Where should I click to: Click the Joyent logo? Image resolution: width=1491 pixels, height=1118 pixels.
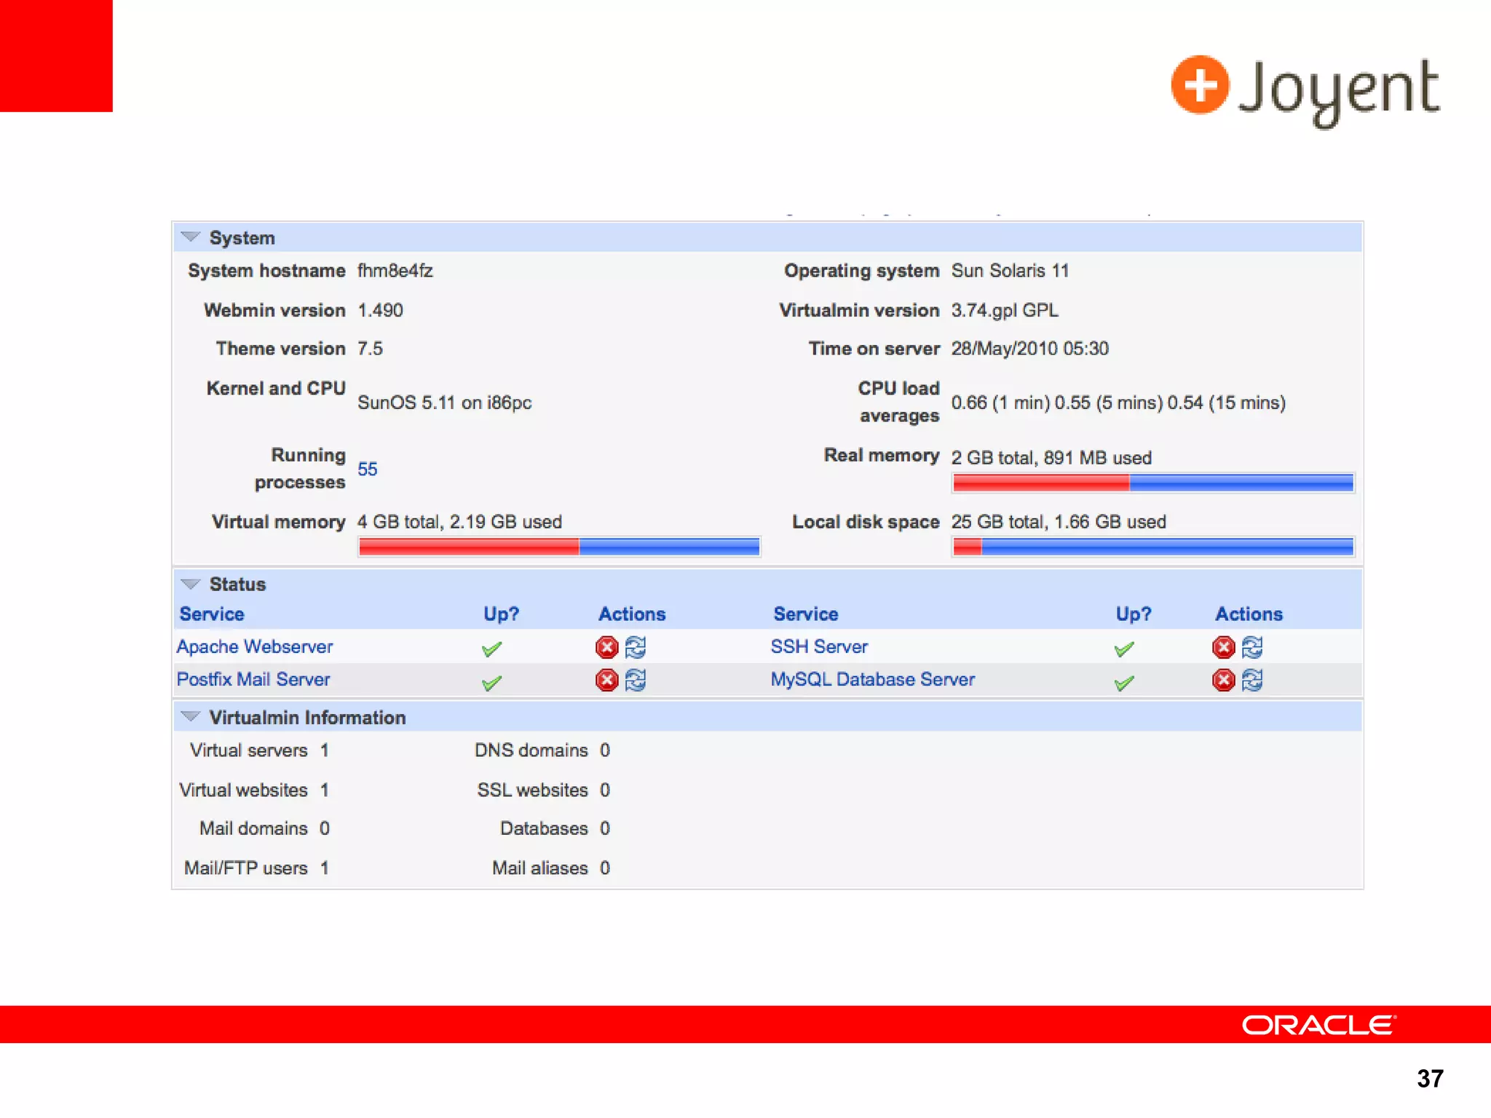point(1305,89)
